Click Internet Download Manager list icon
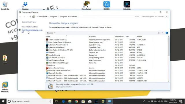 pyautogui.click(x=47, y=63)
